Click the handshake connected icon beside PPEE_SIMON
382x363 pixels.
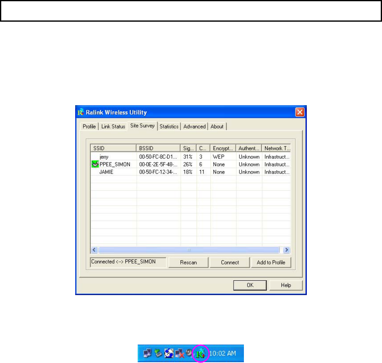(x=95, y=164)
